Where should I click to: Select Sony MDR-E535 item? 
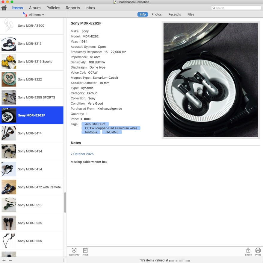32,223
